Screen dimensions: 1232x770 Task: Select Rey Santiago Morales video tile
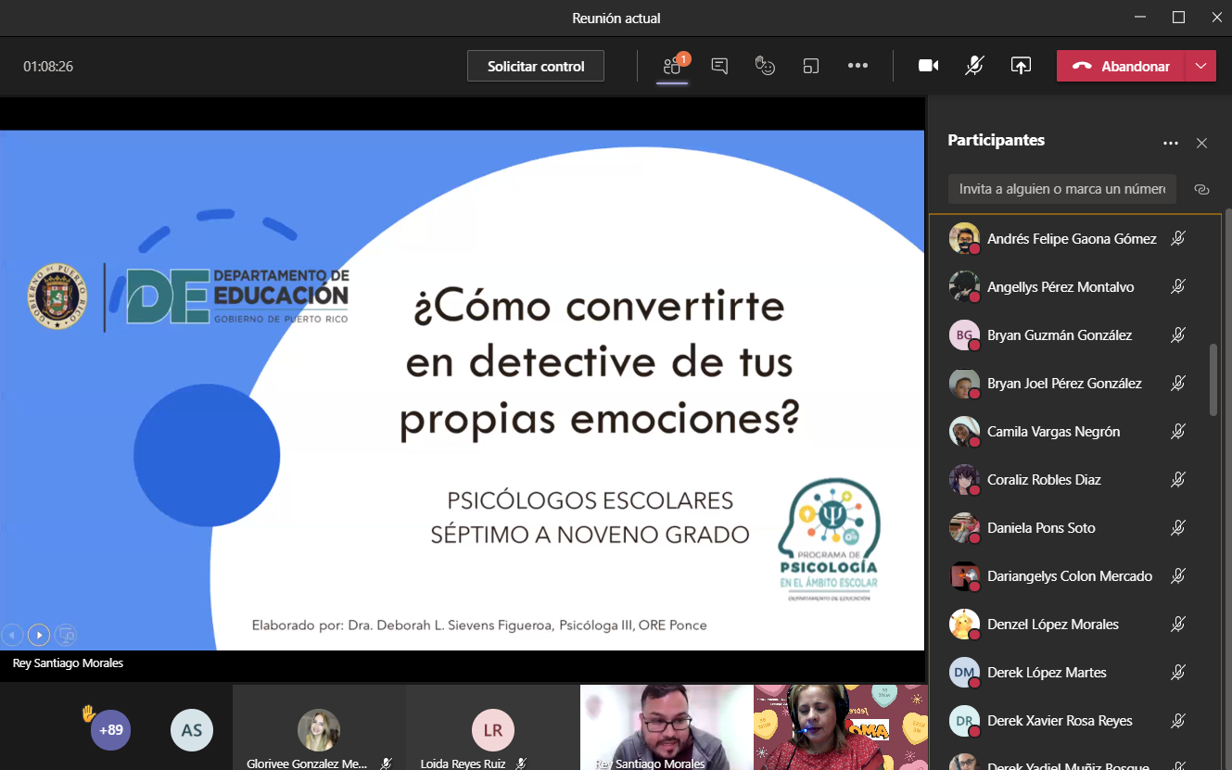pos(667,727)
